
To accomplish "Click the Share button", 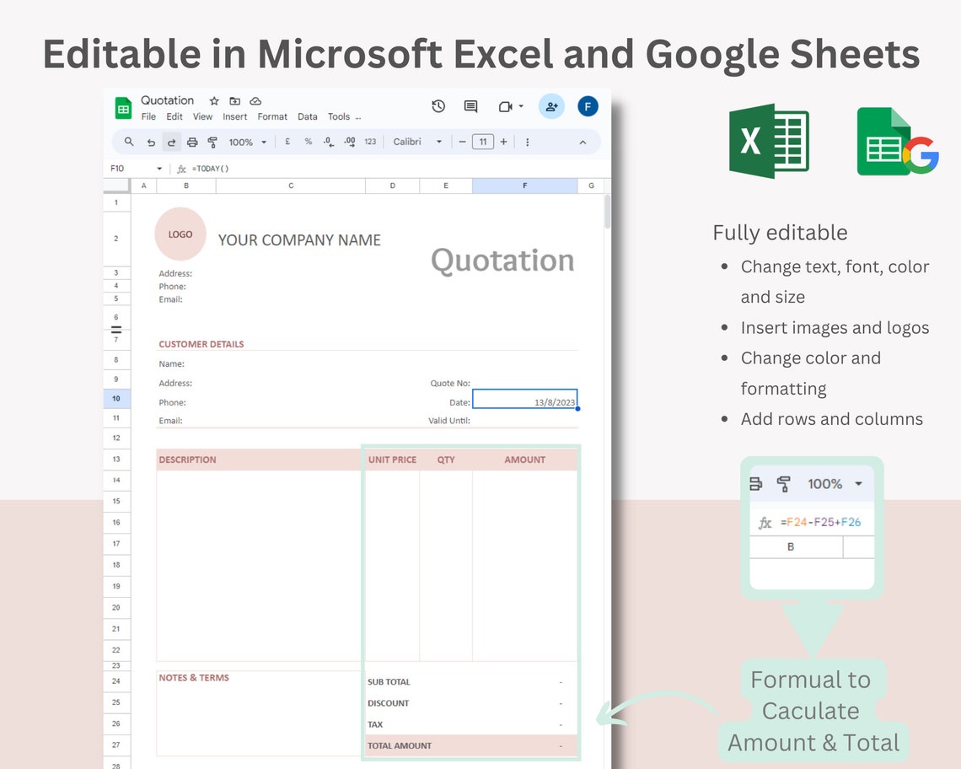I will [x=551, y=105].
